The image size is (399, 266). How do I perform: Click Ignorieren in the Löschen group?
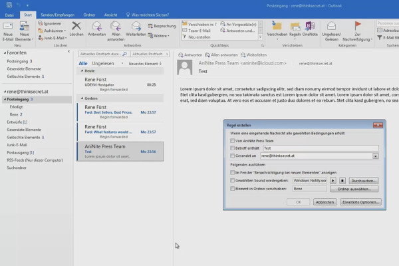coord(50,23)
